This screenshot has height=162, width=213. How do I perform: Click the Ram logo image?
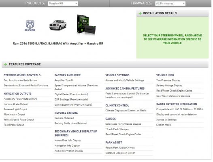coord(30,26)
